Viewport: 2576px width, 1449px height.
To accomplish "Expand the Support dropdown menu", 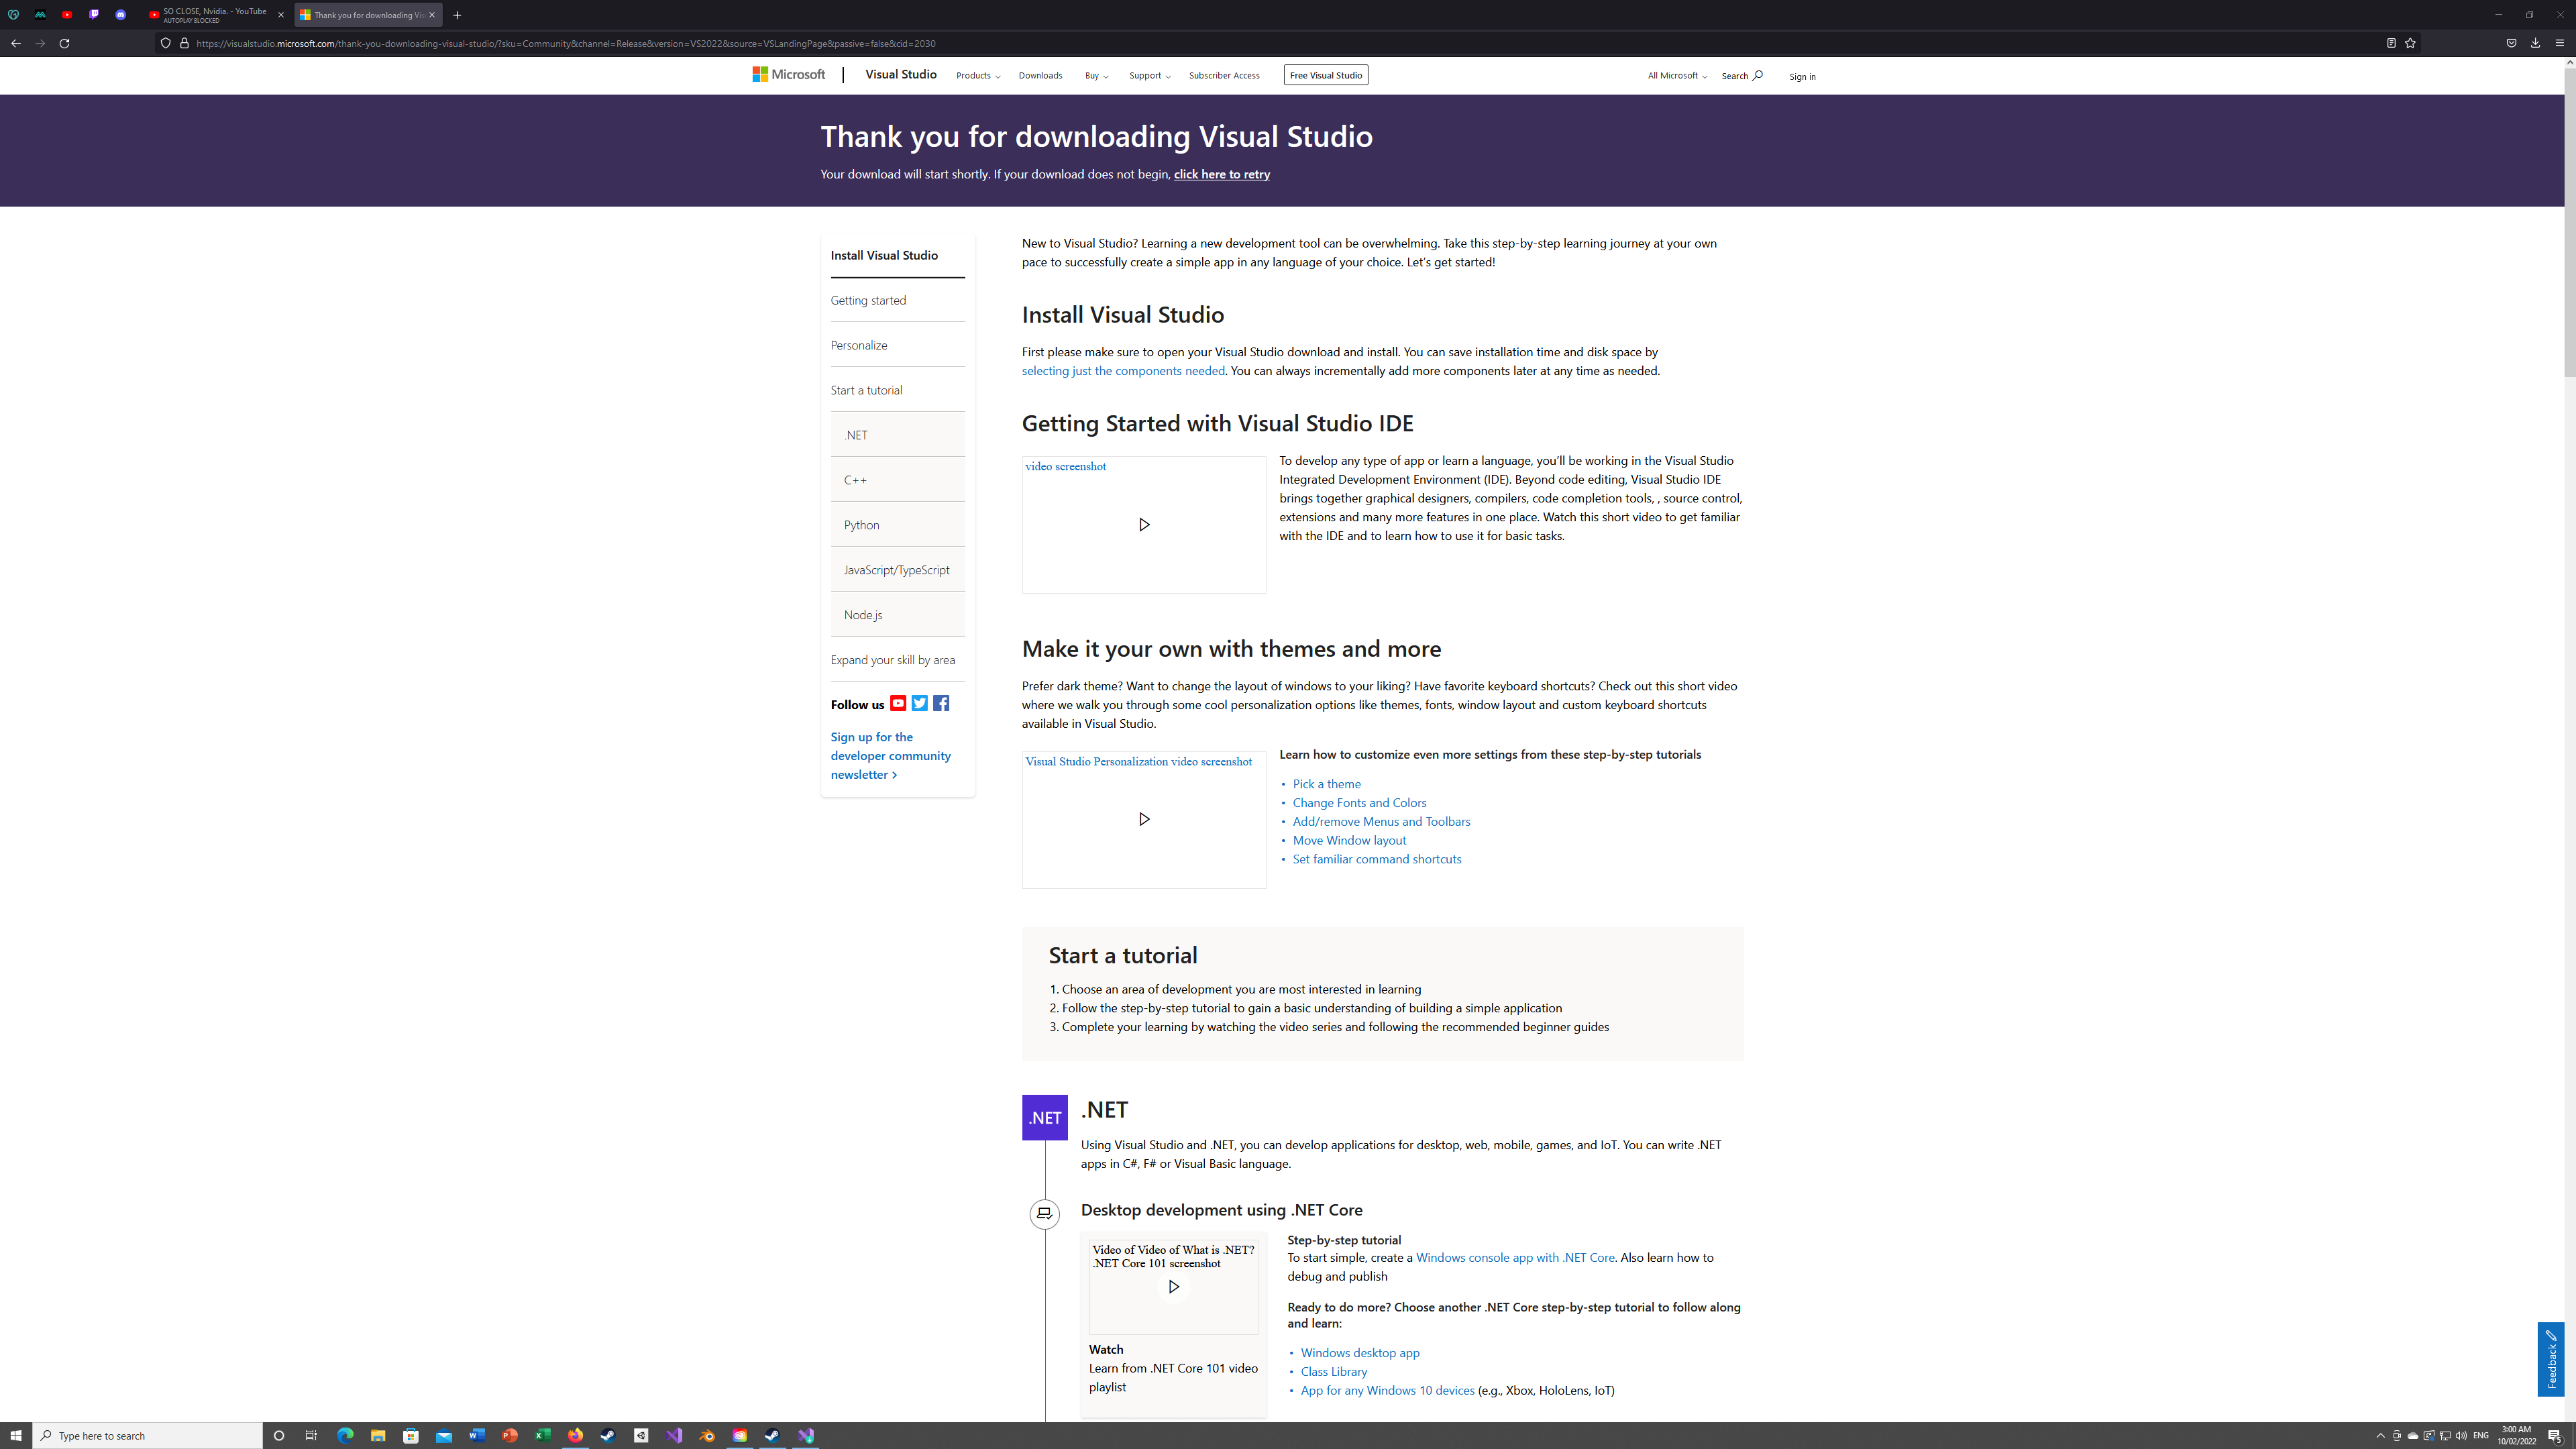I will pos(1149,76).
